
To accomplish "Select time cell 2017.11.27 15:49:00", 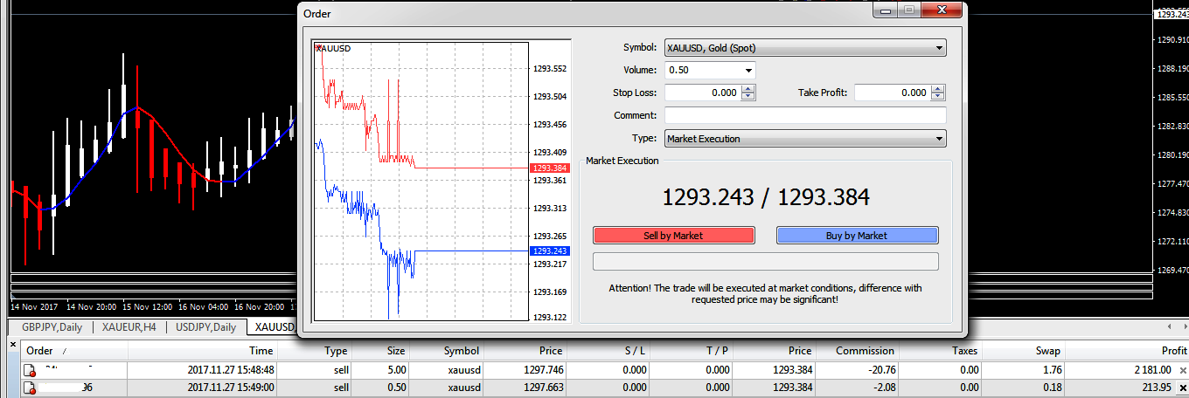I will click(x=230, y=388).
